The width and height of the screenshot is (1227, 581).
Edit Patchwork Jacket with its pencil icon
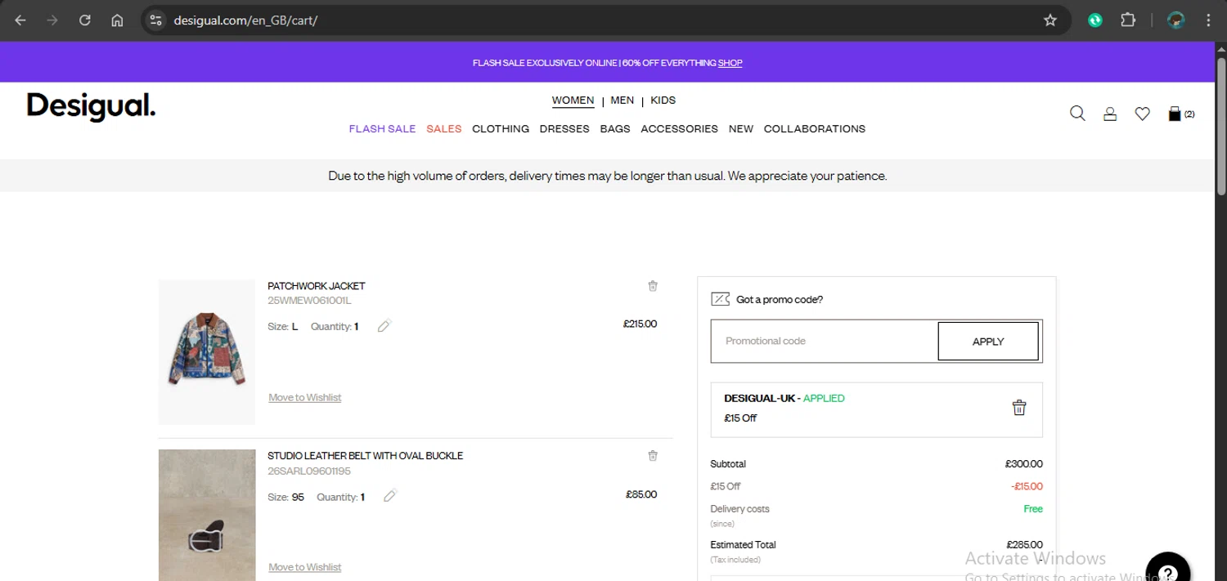point(384,326)
